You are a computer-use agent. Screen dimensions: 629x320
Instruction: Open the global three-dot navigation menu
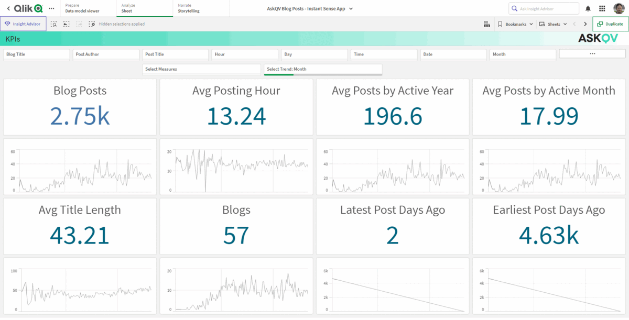pos(51,8)
